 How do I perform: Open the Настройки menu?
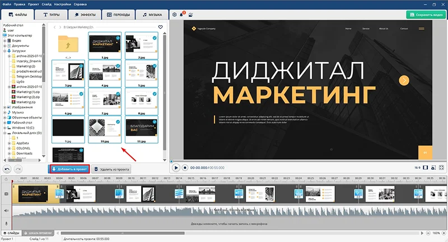tap(63, 4)
